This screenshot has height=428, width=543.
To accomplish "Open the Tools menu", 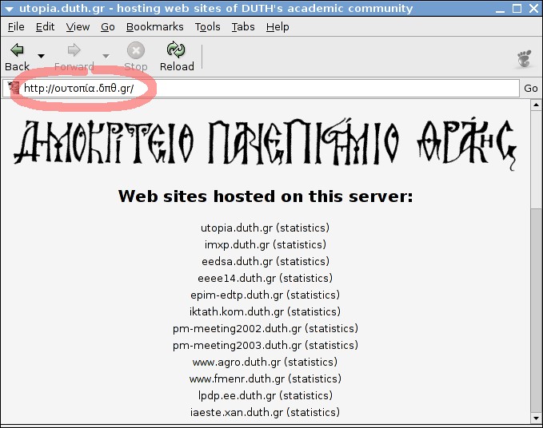I will tap(207, 26).
